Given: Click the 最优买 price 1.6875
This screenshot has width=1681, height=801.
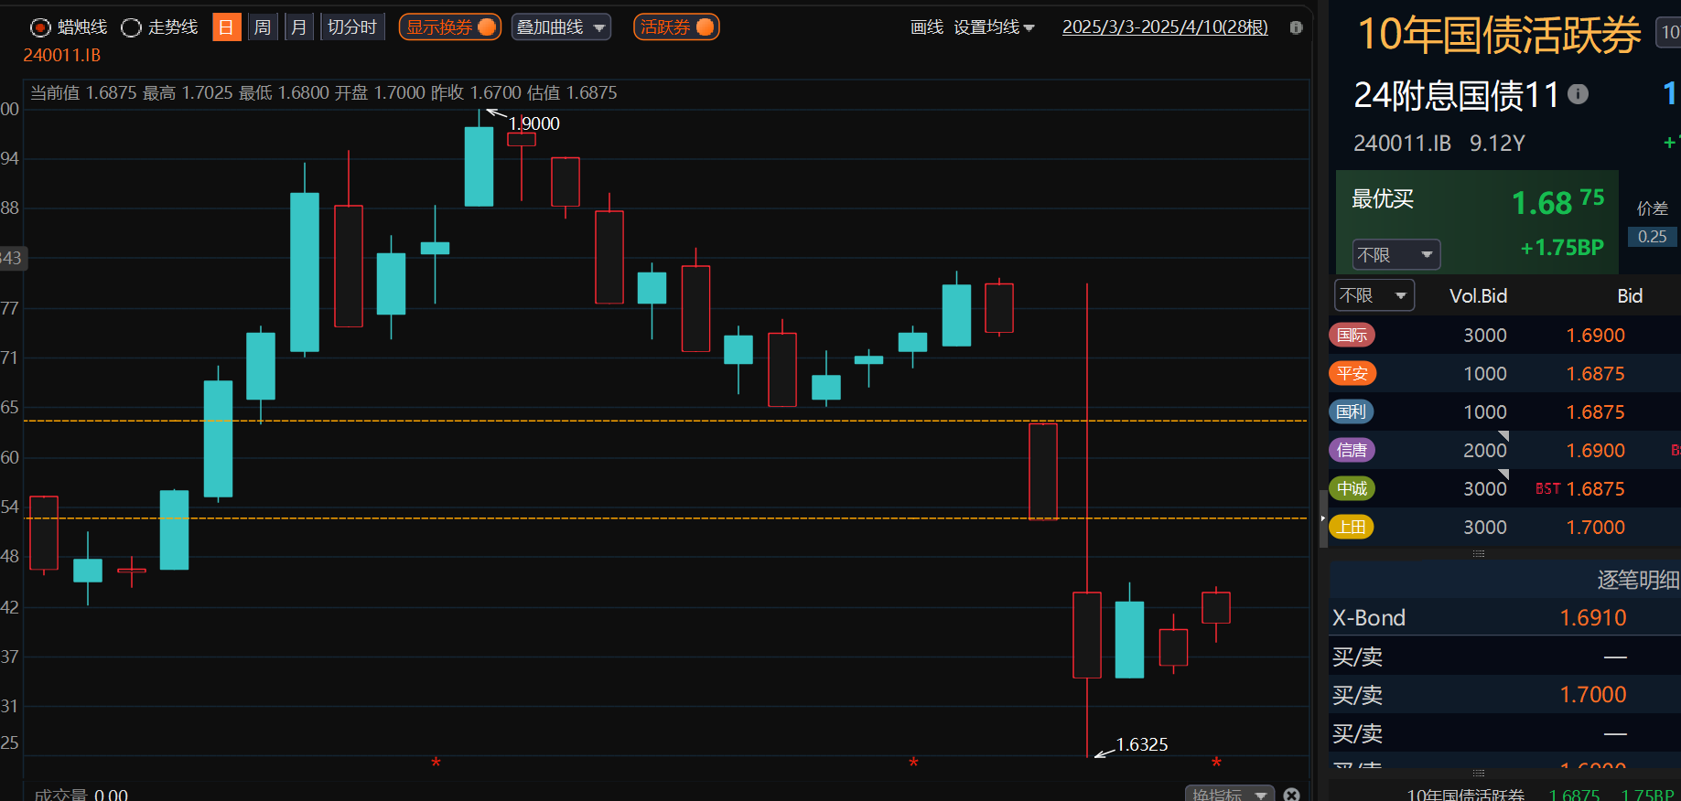Looking at the screenshot, I should pos(1557,202).
